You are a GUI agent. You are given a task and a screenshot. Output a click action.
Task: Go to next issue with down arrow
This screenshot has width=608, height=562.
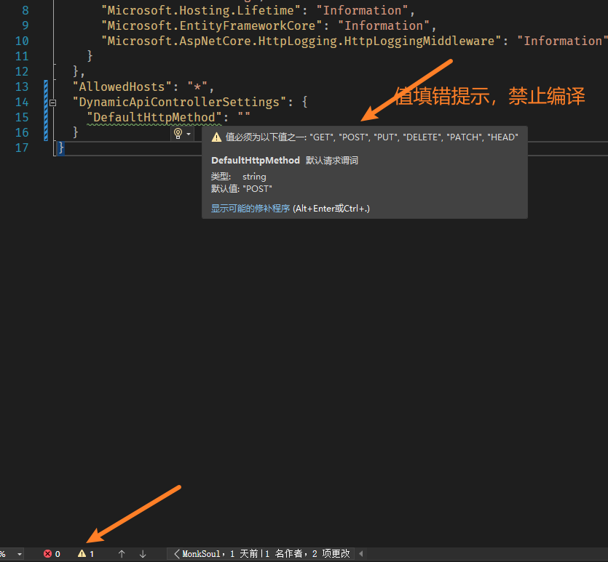143,554
